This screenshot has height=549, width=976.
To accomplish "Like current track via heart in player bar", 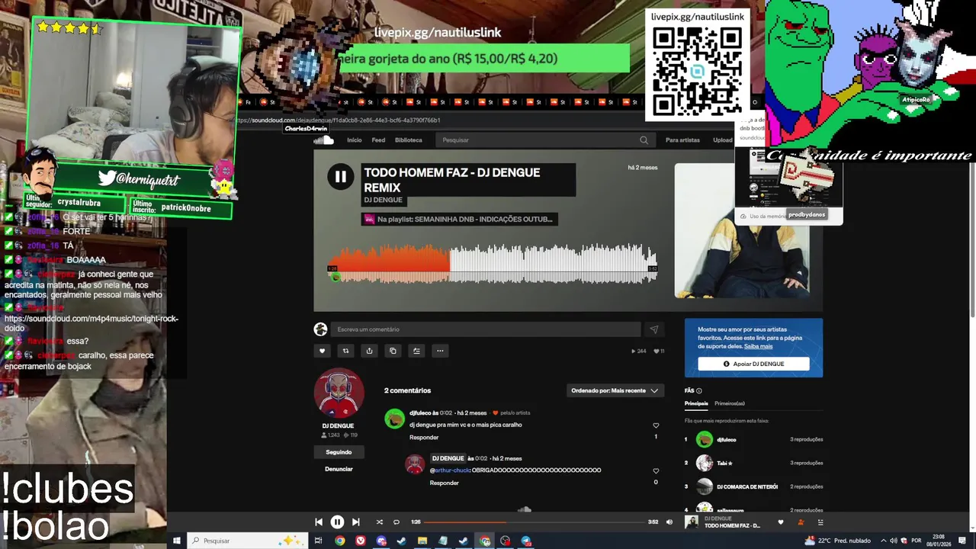I will tap(780, 522).
